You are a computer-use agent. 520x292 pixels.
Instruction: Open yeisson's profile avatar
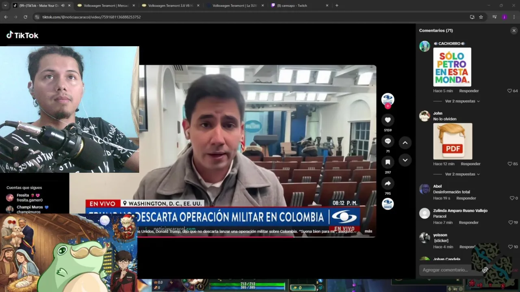pos(425,238)
